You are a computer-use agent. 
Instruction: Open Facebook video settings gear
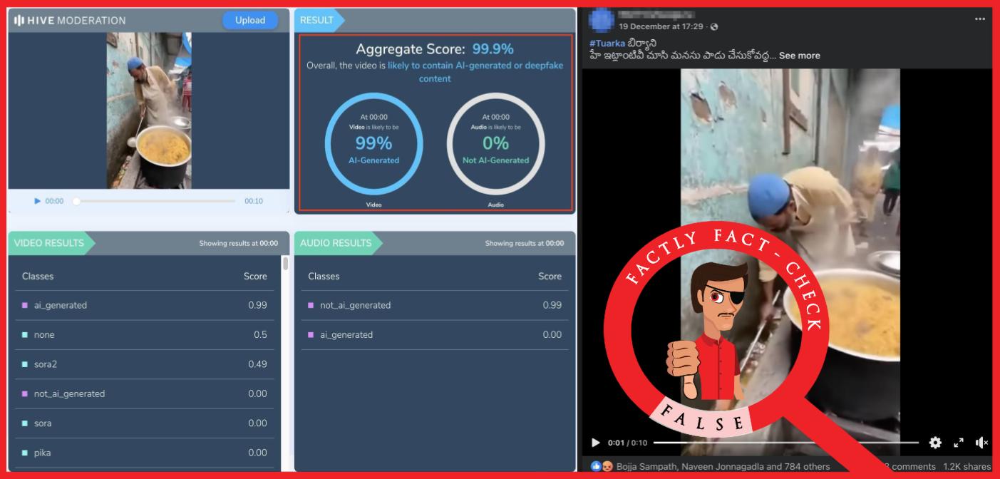[935, 443]
